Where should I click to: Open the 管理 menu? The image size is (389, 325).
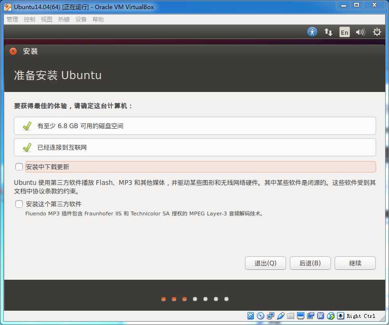(x=12, y=20)
